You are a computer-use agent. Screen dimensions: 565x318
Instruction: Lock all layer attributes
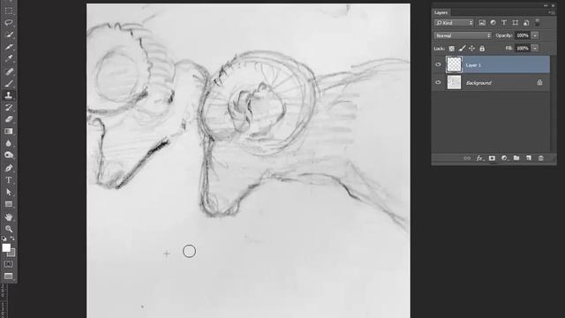click(x=482, y=49)
